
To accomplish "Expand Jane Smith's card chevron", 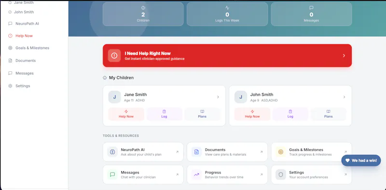I will click(218, 97).
